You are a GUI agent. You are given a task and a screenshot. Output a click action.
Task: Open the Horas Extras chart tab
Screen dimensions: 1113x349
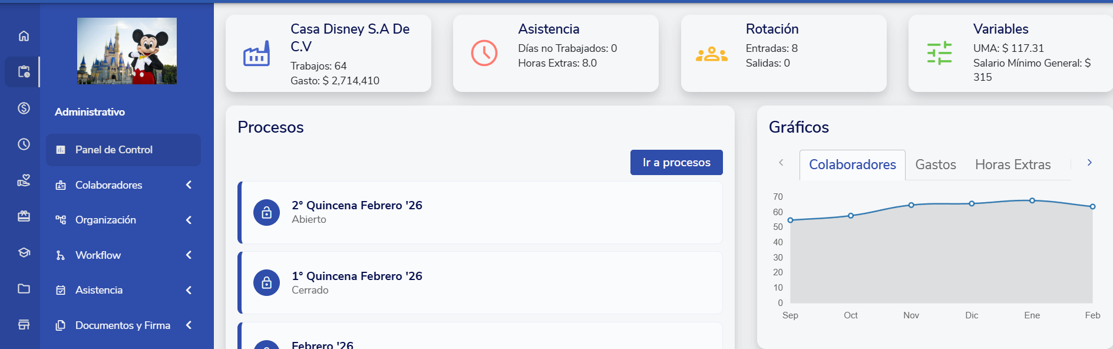[x=1012, y=165]
